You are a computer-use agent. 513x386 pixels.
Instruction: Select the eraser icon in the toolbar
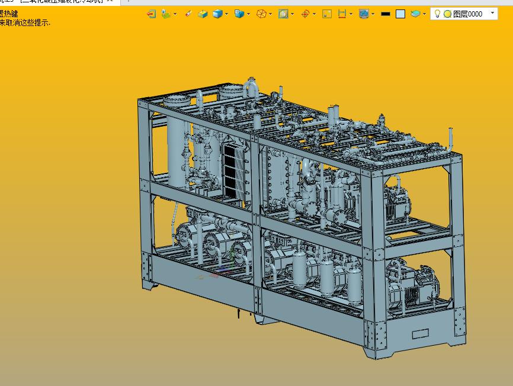point(188,14)
